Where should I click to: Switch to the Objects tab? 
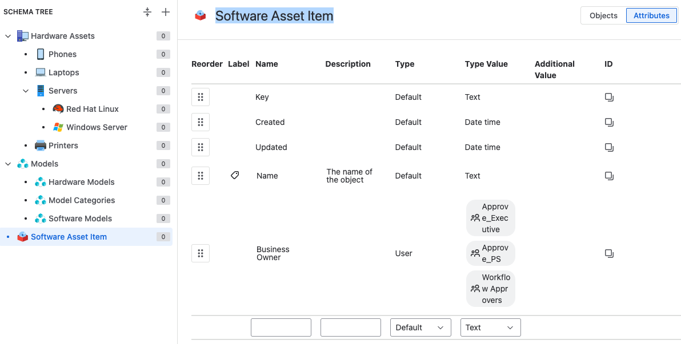(x=603, y=15)
